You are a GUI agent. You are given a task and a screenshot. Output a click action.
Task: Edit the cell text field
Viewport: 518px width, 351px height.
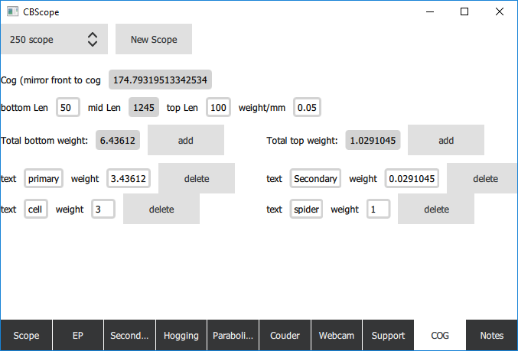coord(36,209)
